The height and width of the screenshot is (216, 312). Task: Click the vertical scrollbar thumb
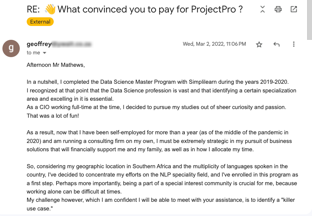coord(309,21)
